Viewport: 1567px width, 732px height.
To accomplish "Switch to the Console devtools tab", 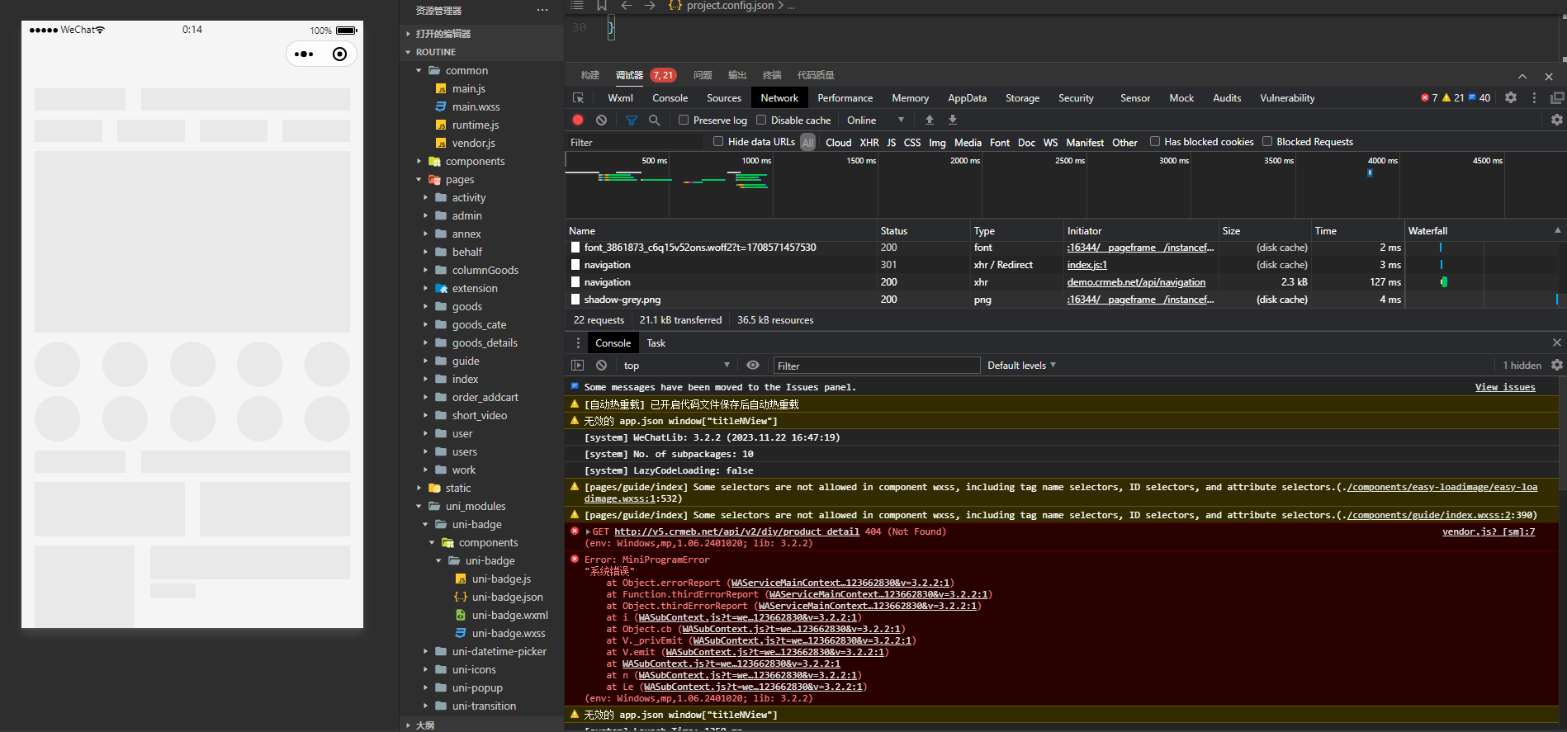I will 670,97.
